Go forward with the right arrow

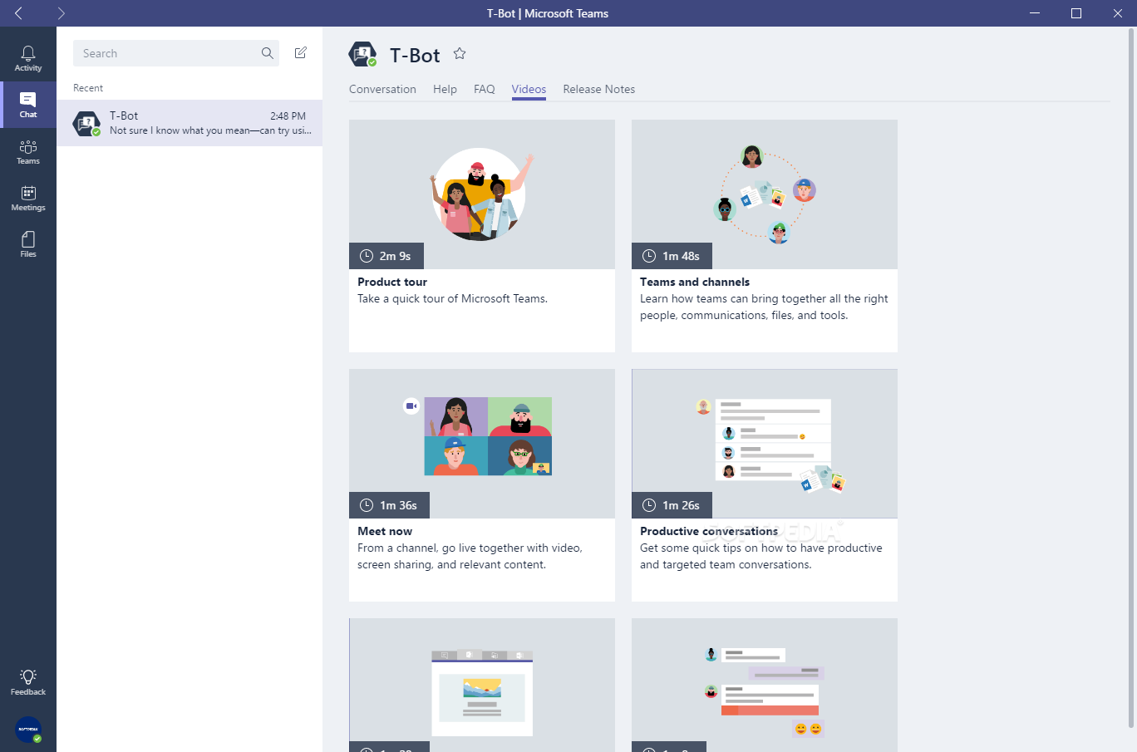pyautogui.click(x=61, y=13)
